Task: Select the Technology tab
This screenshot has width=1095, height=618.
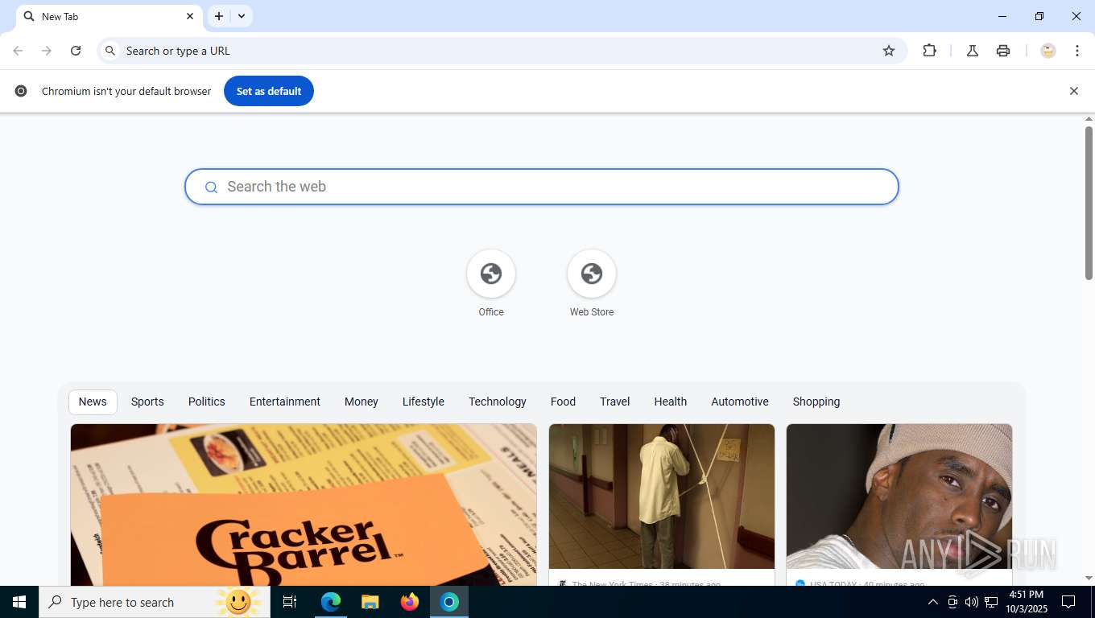Action: pos(498,402)
